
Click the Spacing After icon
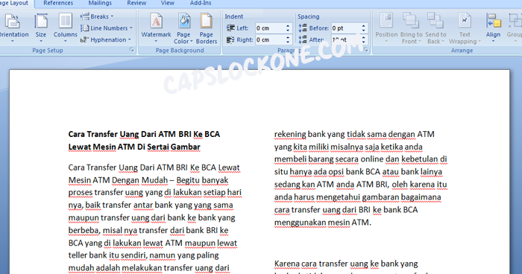coord(303,40)
